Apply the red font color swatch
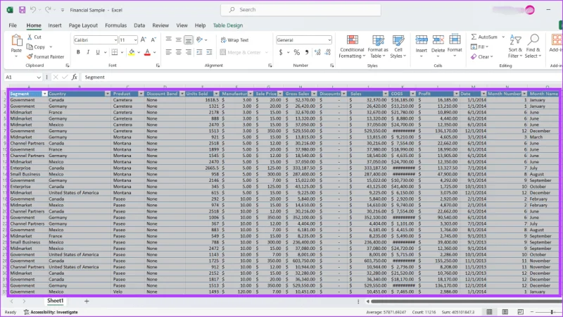This screenshot has height=317, width=563. (x=147, y=52)
